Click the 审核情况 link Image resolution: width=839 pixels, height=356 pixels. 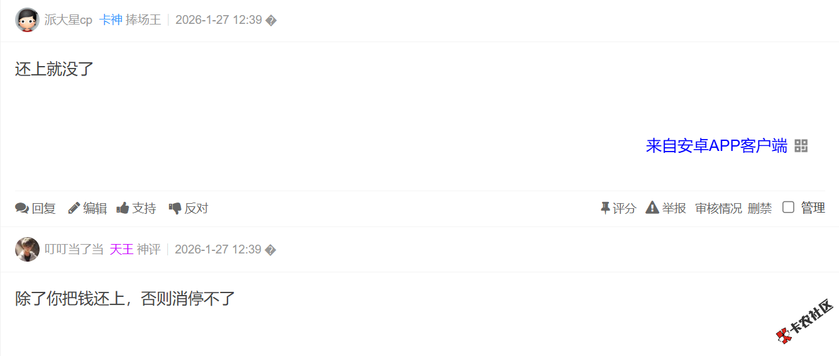point(718,208)
